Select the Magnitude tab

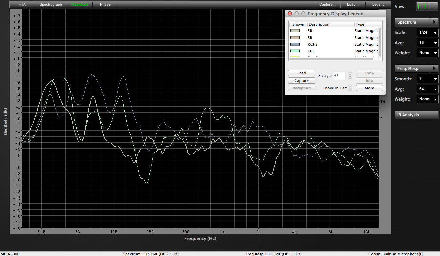[x=80, y=5]
